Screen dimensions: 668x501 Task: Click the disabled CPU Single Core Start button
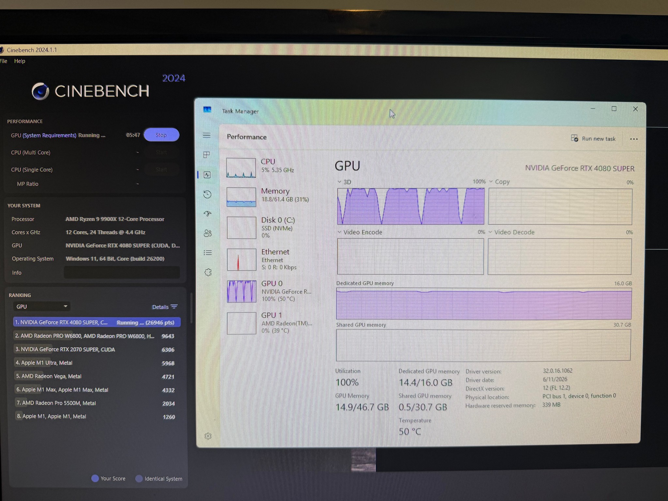(161, 170)
